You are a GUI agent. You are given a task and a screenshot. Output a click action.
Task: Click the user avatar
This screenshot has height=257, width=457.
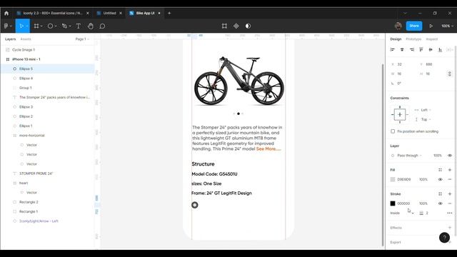tap(398, 26)
